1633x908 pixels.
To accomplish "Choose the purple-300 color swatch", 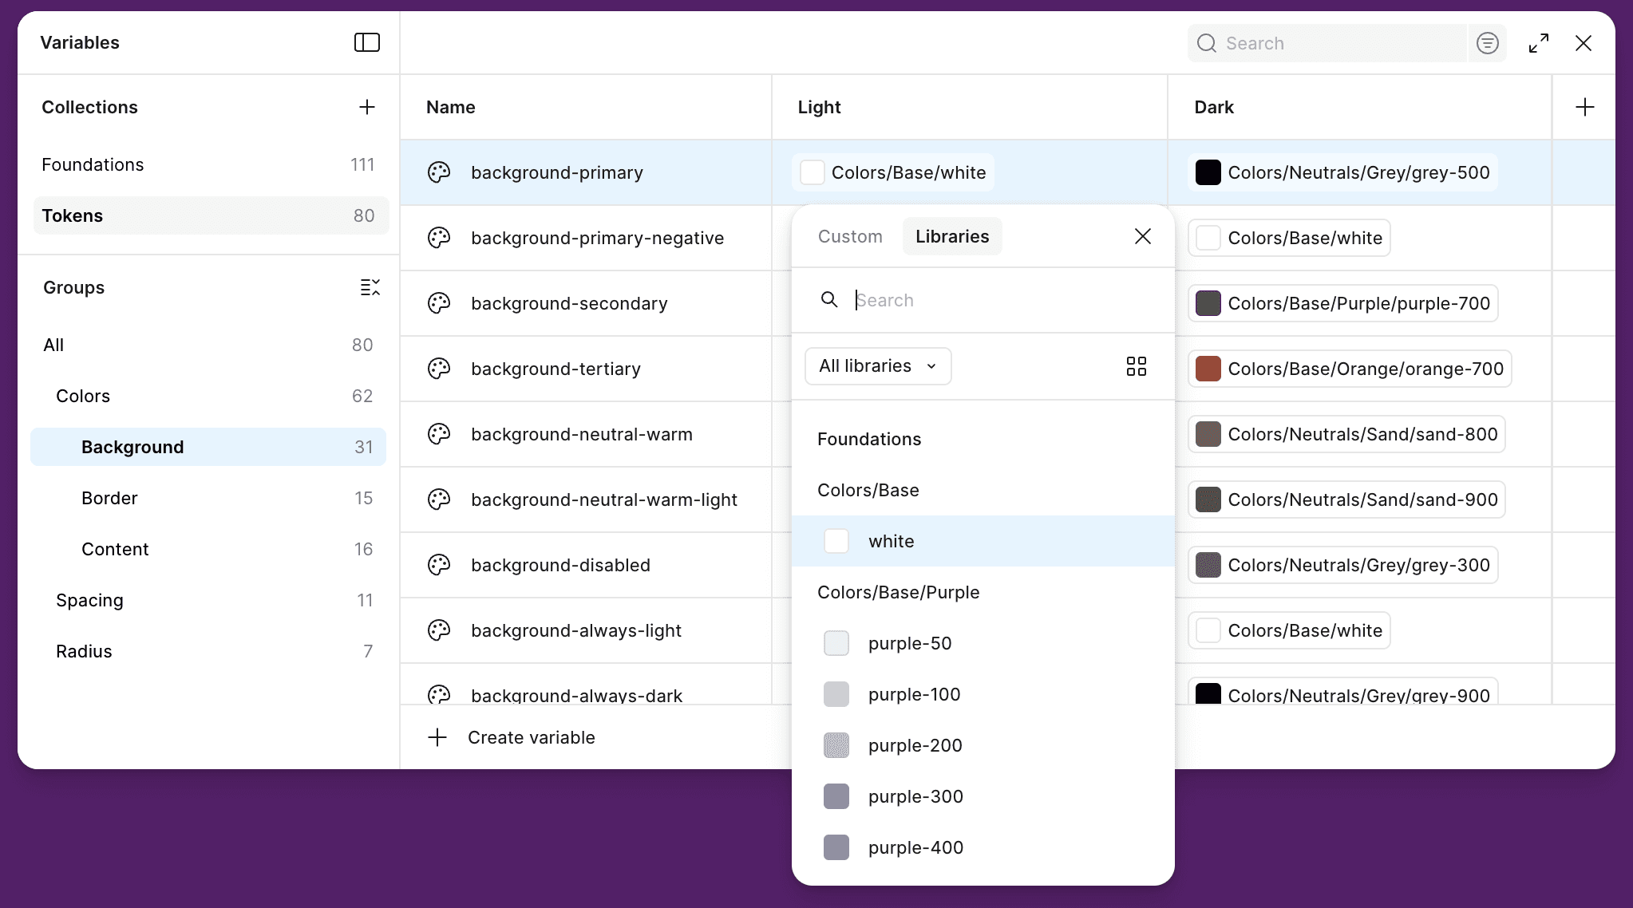I will [x=836, y=796].
